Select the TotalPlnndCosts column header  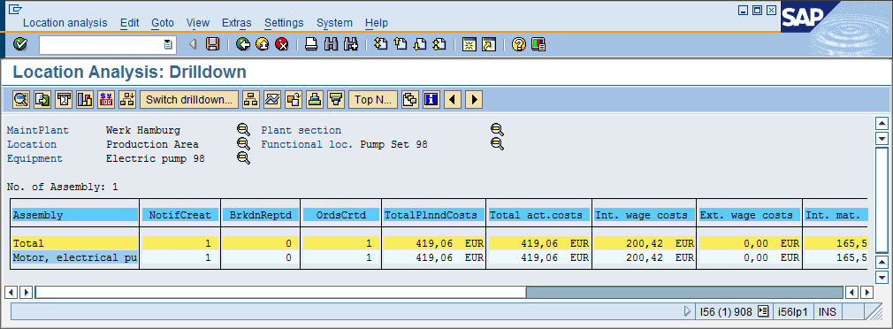[434, 215]
